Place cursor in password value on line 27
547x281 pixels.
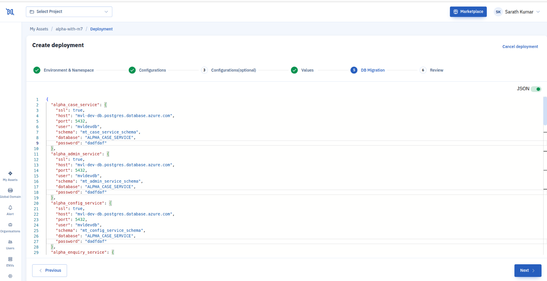96,241
